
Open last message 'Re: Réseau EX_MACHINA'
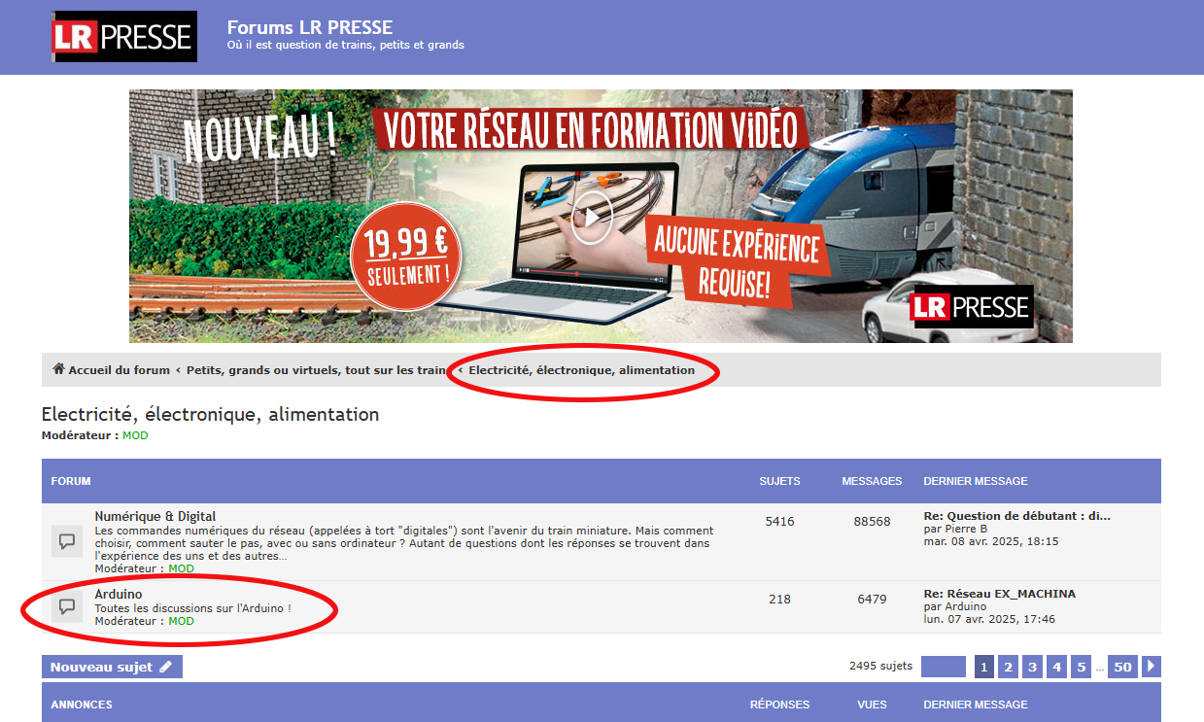tap(999, 594)
